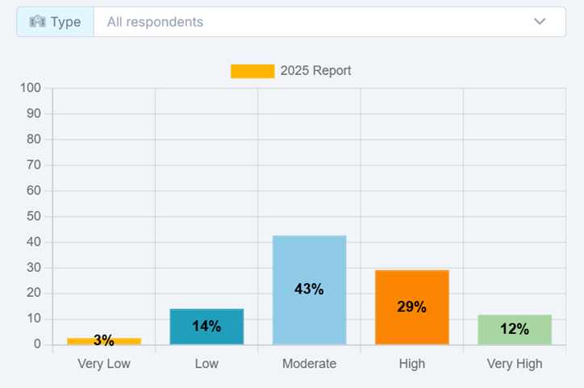Click the 29% data label

pos(411,307)
